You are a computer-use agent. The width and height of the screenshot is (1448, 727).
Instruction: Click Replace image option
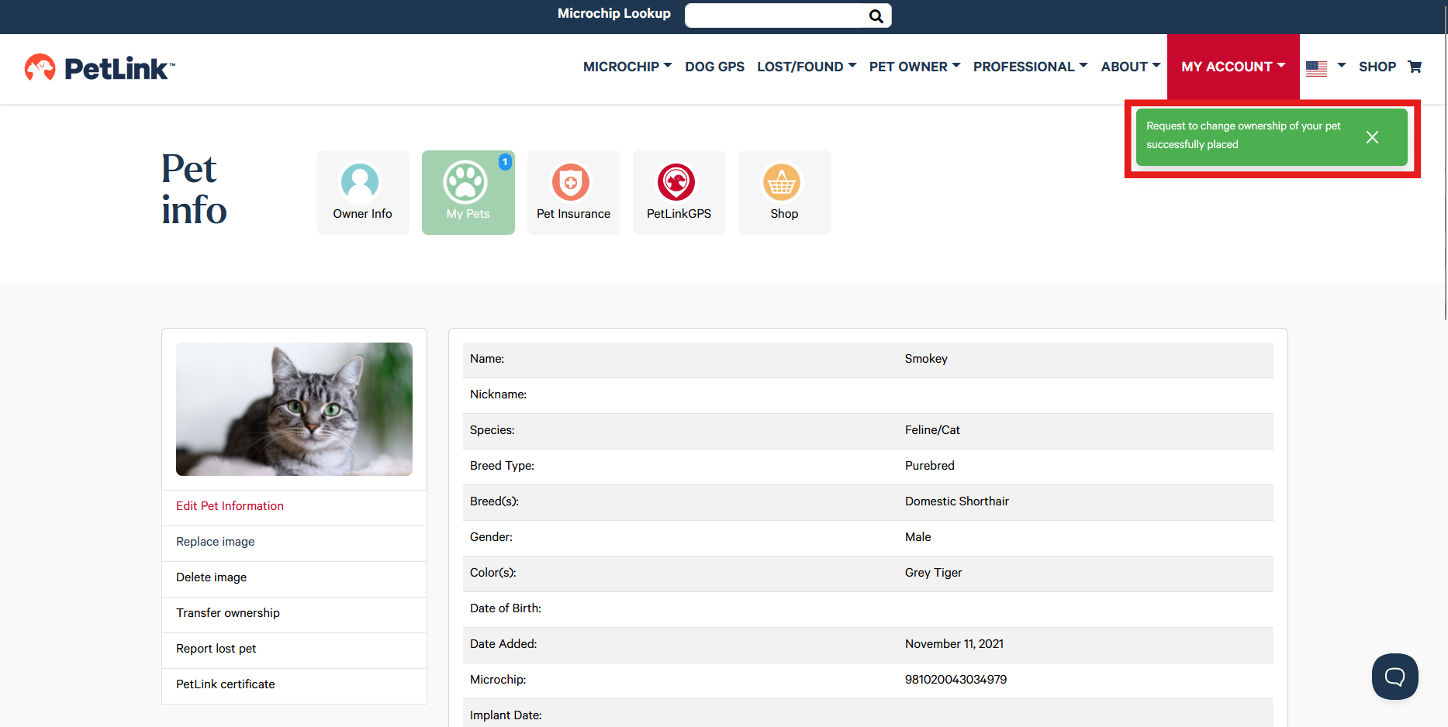[215, 542]
